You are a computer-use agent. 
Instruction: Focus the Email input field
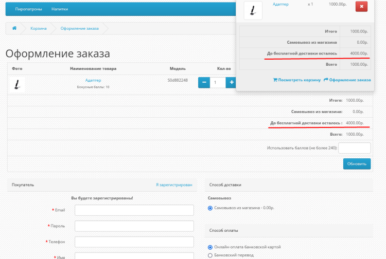click(134, 210)
